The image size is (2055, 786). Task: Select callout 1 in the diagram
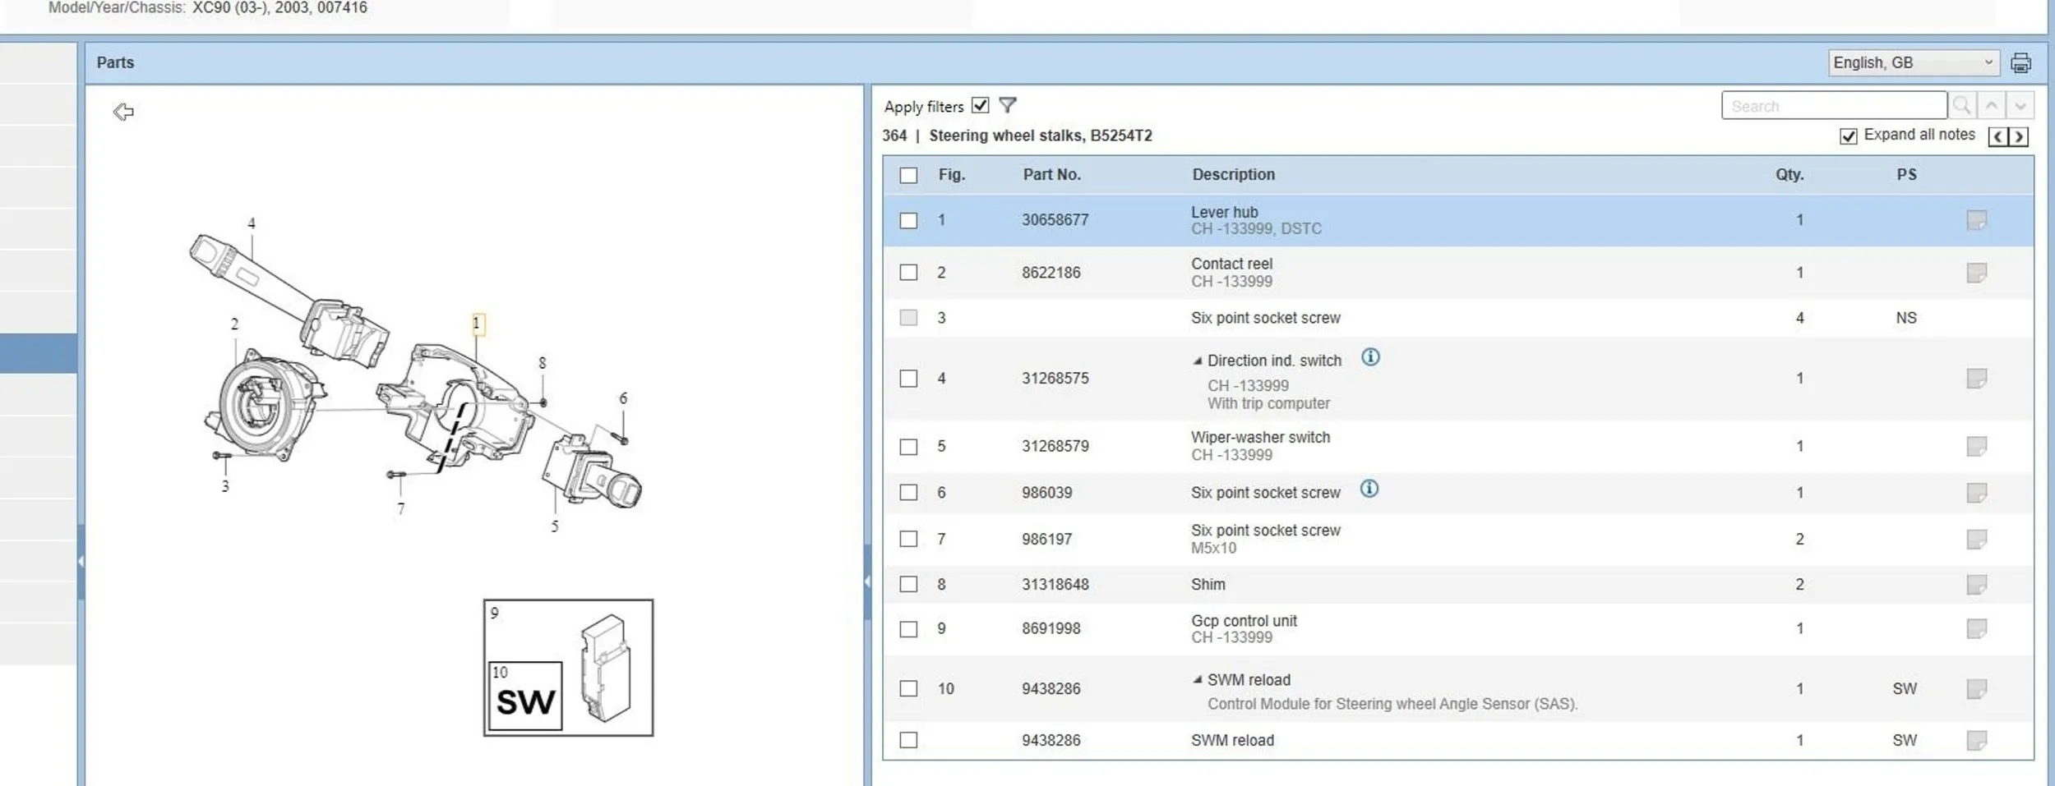click(x=477, y=324)
